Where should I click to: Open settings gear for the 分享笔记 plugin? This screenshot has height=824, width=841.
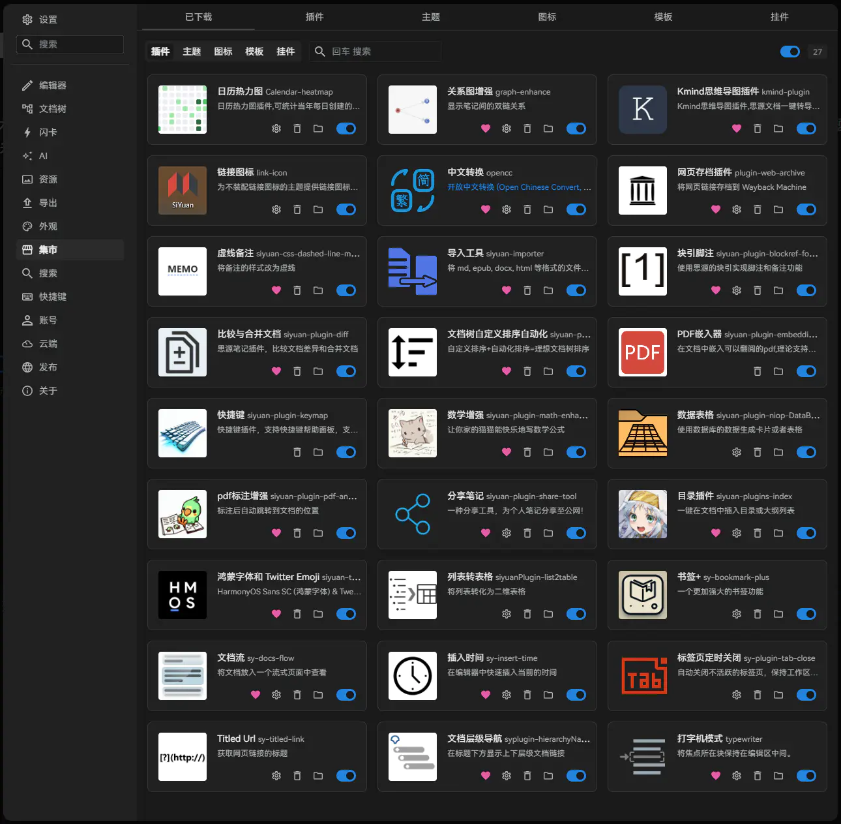507,533
